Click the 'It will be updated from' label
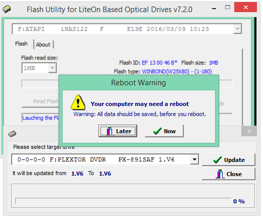The width and height of the screenshot is (263, 219). [x=39, y=173]
